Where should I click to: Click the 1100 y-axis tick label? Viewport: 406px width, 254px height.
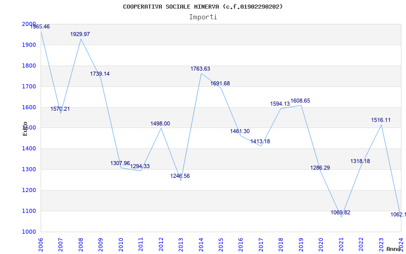point(29,211)
